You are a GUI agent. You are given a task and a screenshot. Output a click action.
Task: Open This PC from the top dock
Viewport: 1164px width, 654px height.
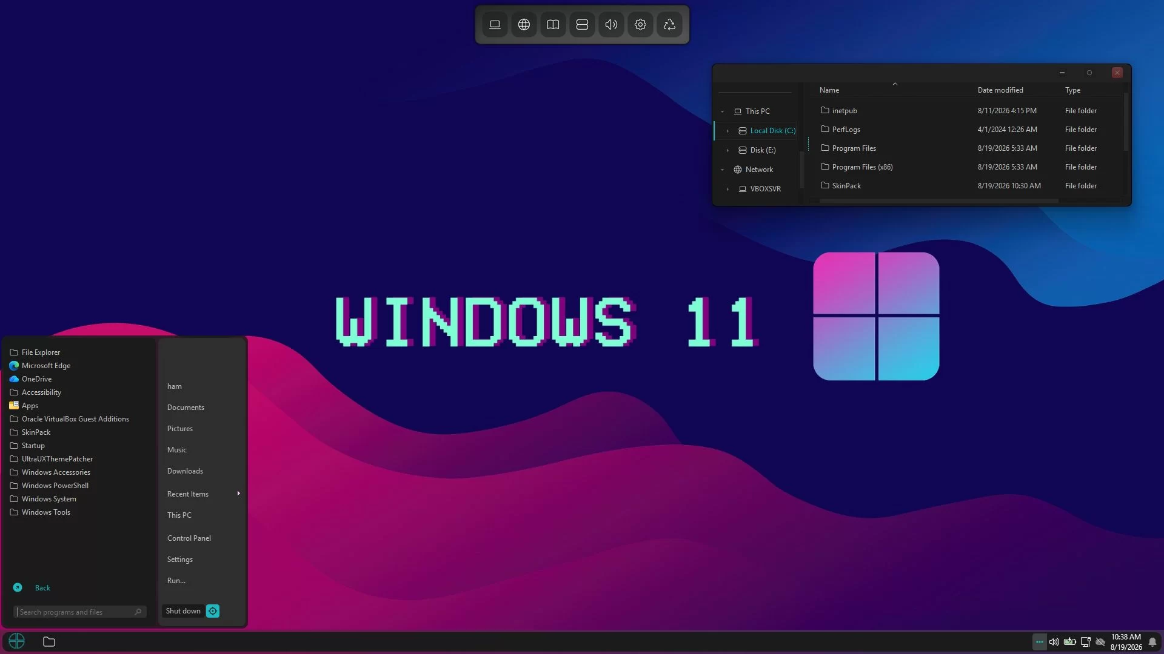pos(495,25)
